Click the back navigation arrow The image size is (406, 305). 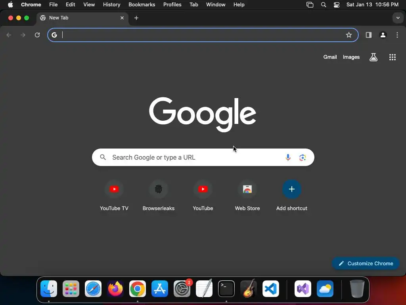9,35
